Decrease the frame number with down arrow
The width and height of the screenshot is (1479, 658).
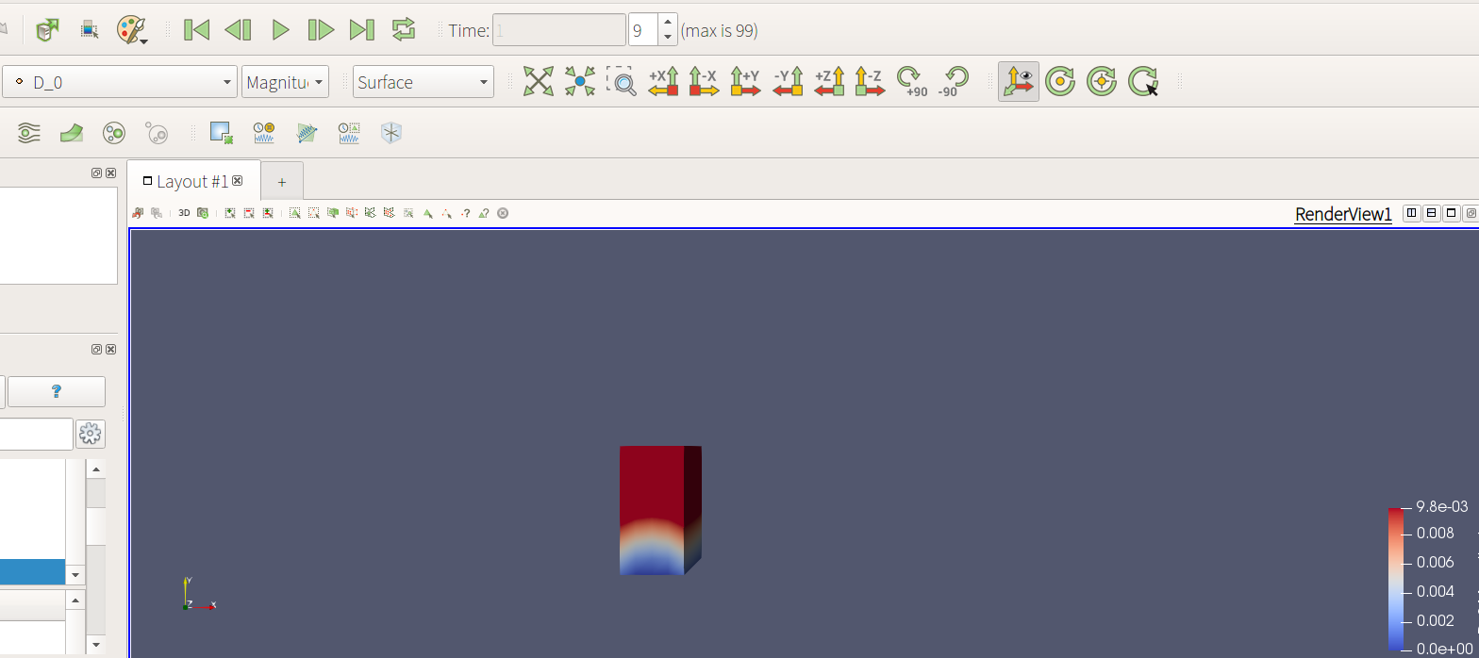pos(668,38)
